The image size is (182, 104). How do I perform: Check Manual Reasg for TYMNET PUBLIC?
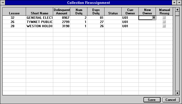point(164,22)
